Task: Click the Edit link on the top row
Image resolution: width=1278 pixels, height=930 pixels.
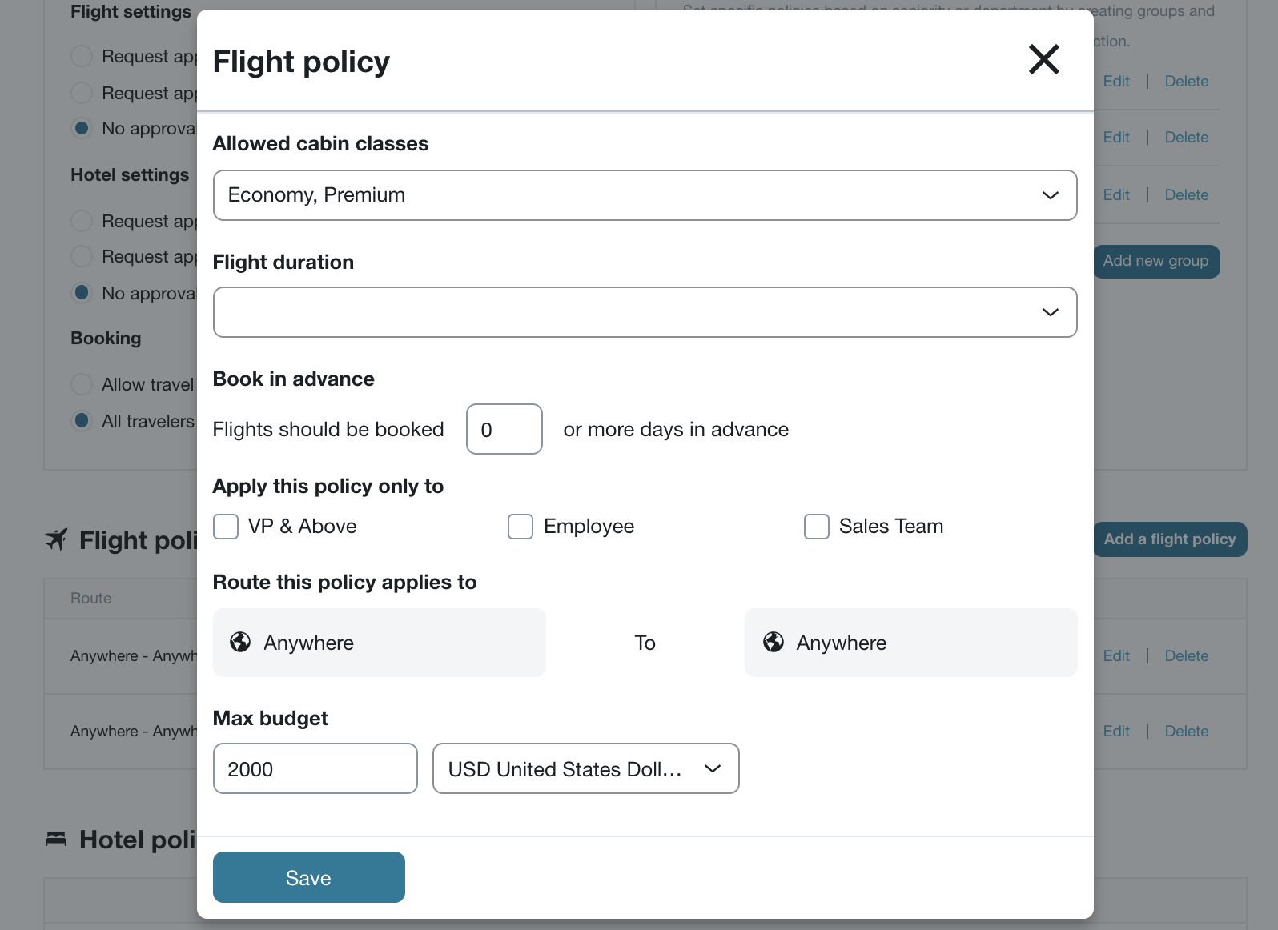Action: (x=1116, y=81)
